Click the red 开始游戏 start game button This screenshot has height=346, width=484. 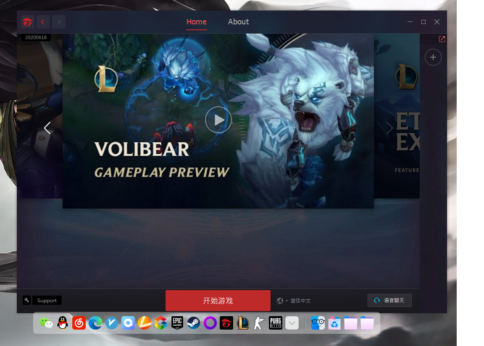click(x=218, y=301)
